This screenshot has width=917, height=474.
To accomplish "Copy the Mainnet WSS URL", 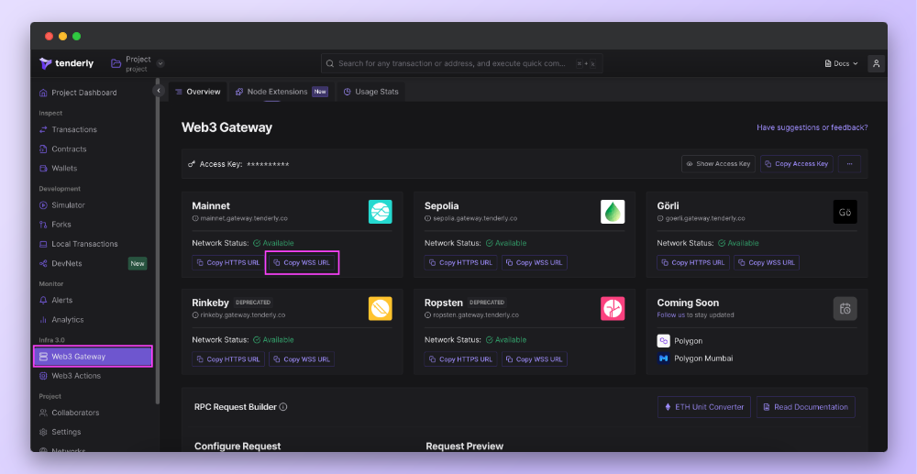I will (x=302, y=262).
